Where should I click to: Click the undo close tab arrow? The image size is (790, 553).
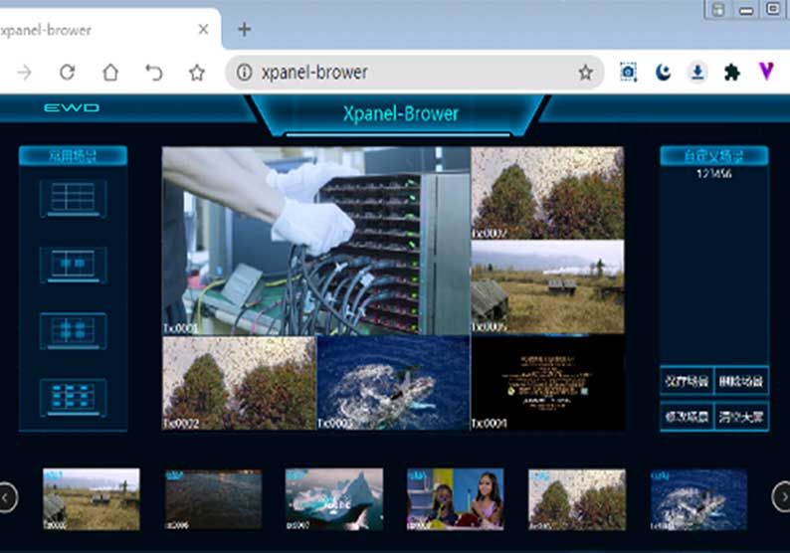pos(153,73)
